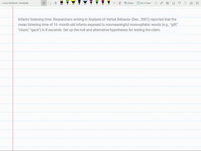201x151 pixels.
Task: Toggle Ink to Shape
Action: [144, 3]
